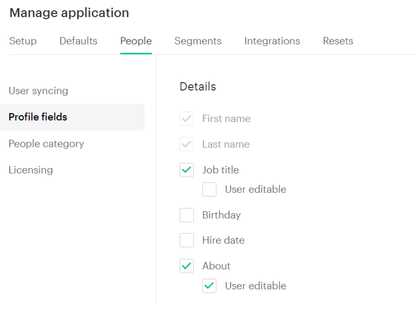Click the Job title label
Viewport: 416px width, 312px height.
click(220, 170)
